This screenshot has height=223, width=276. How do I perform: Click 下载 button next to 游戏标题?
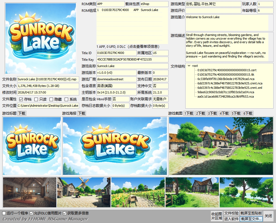click(22, 113)
